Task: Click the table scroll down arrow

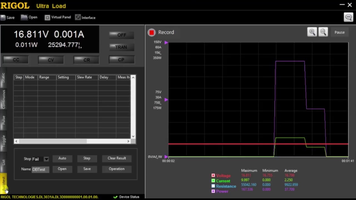Action: [x=133, y=136]
